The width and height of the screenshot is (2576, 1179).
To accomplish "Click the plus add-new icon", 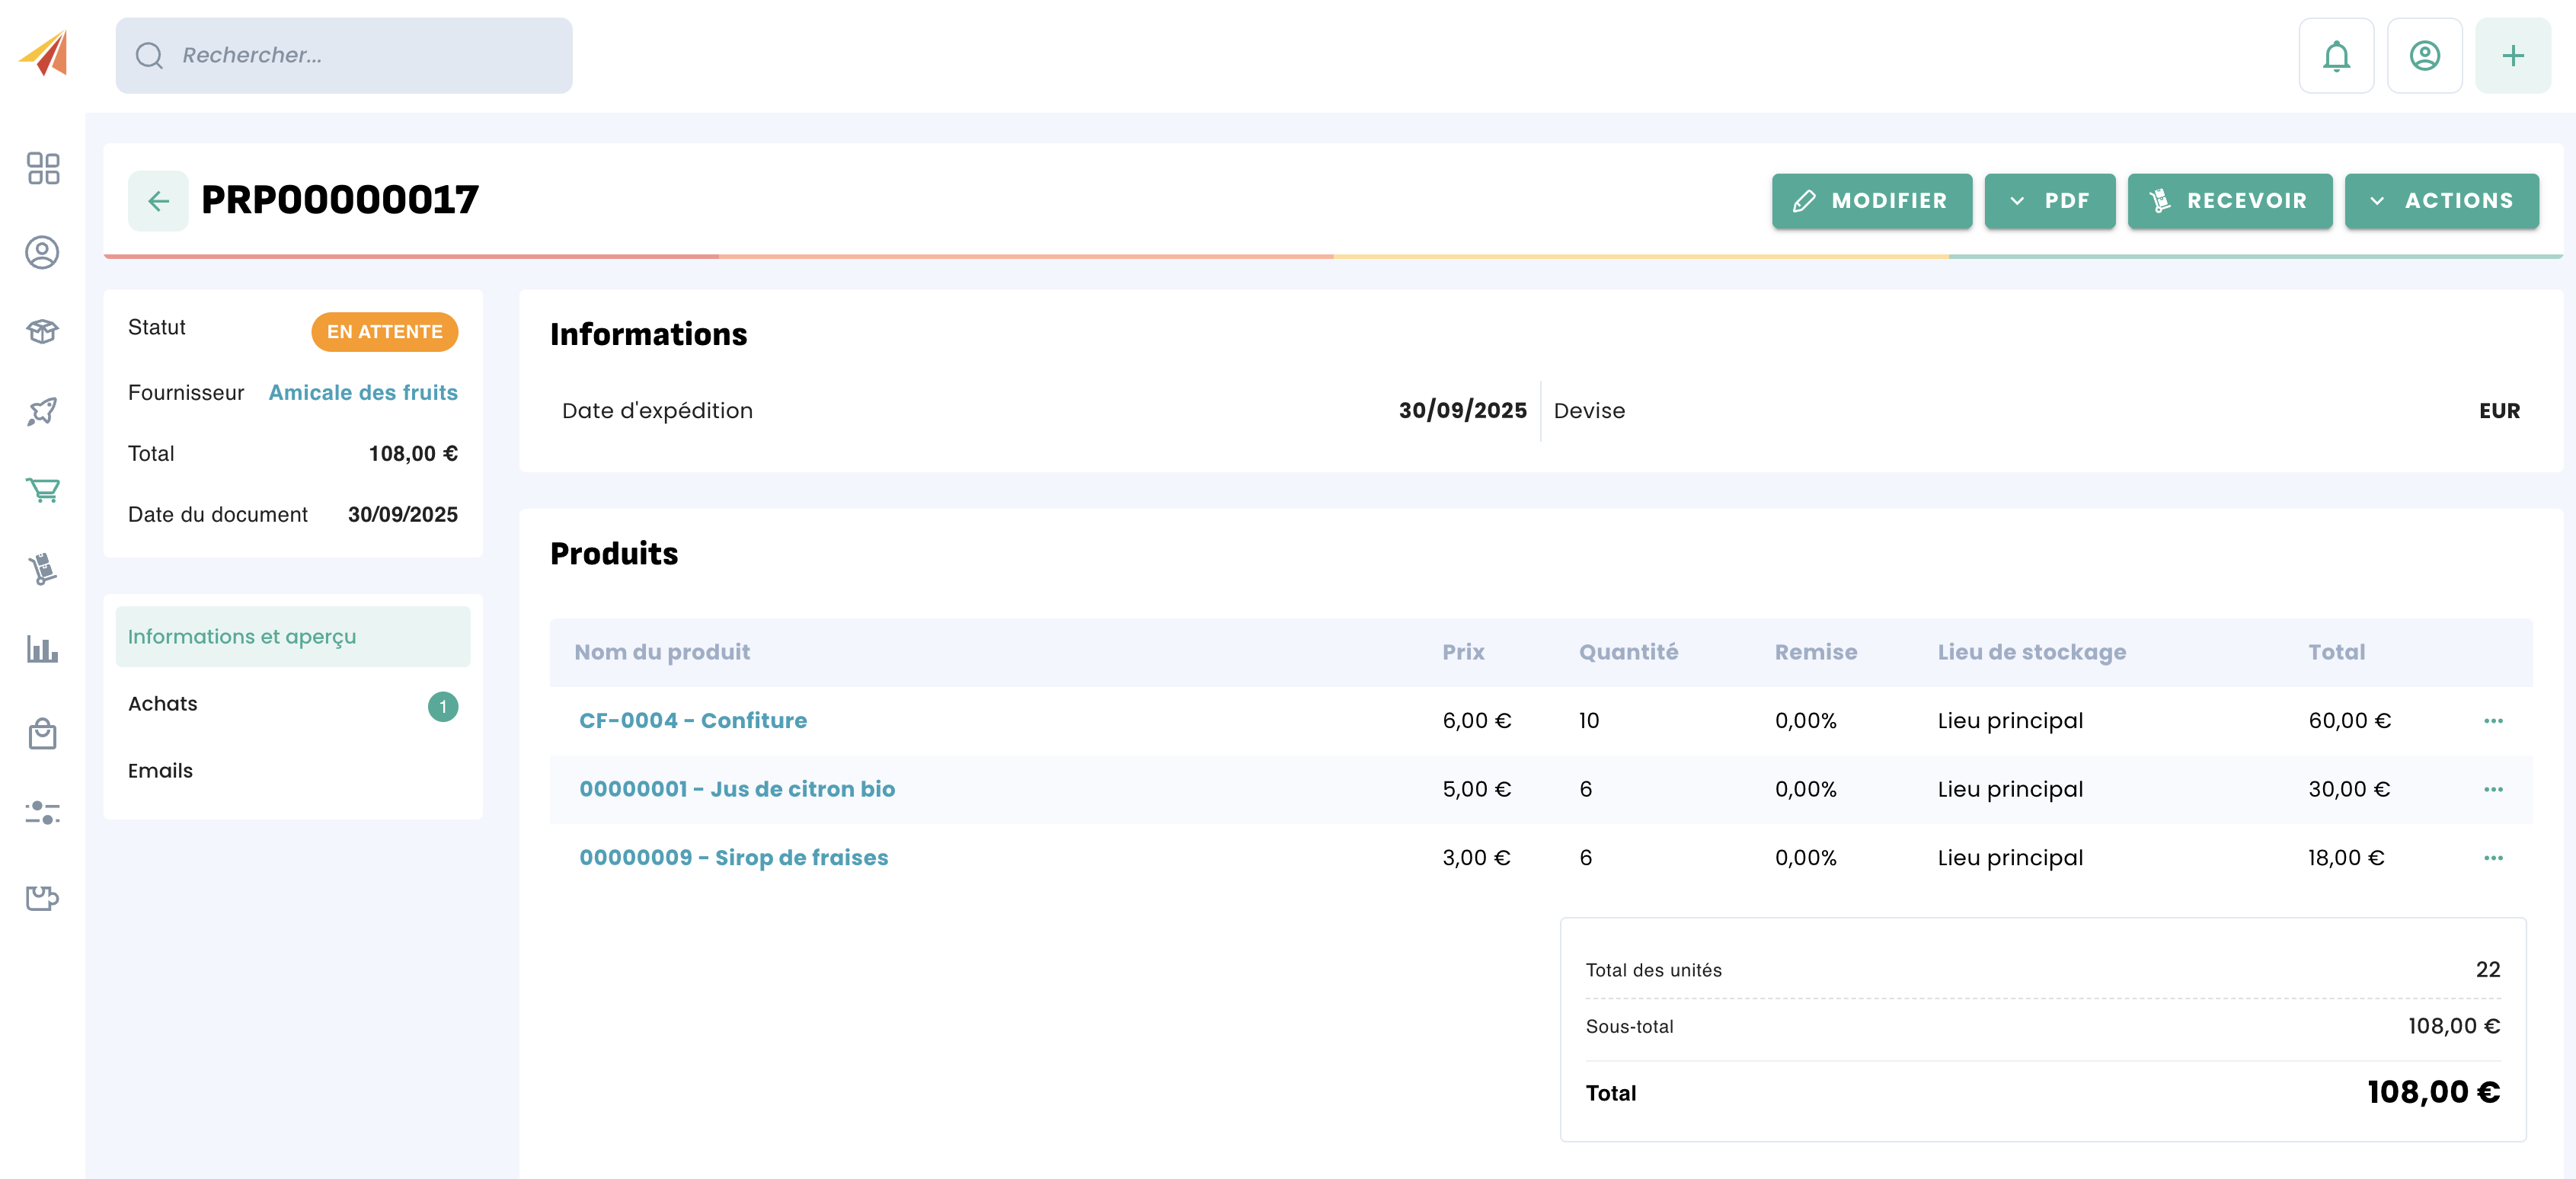I will (x=2512, y=56).
